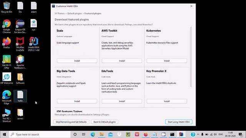246x138 pixels.
Task: Open the Windows Start menu
Action: (4, 135)
